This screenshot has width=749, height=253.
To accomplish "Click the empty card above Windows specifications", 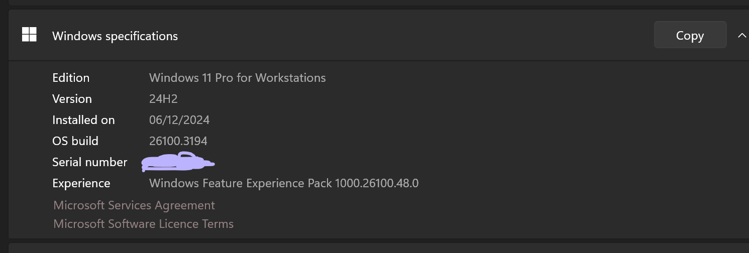I will [x=377, y=3].
